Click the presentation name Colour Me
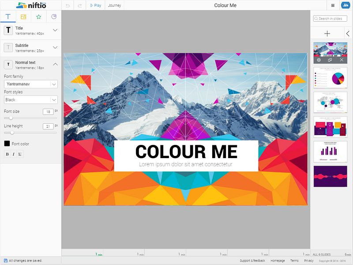The width and height of the screenshot is (353, 265). pos(225,5)
